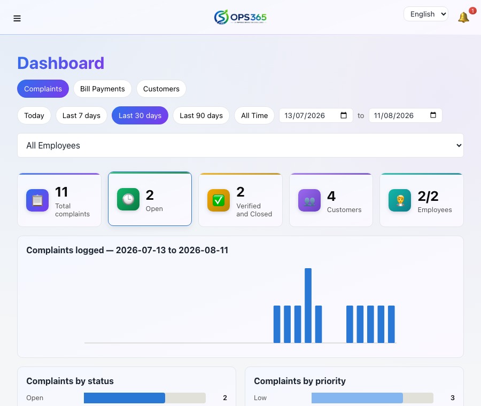
Task: Click the Open status progress bar
Action: tap(145, 398)
